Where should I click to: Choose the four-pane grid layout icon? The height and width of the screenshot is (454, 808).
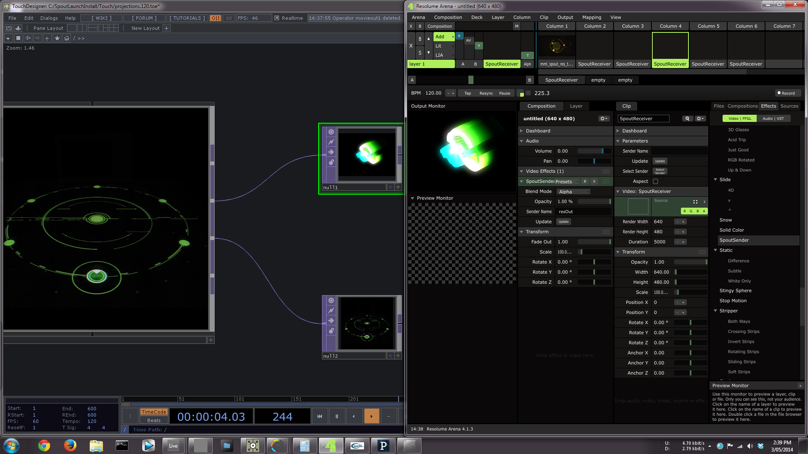coord(114,28)
